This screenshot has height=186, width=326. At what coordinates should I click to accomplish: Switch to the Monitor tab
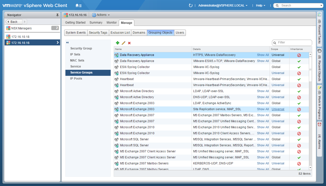pyautogui.click(x=112, y=23)
